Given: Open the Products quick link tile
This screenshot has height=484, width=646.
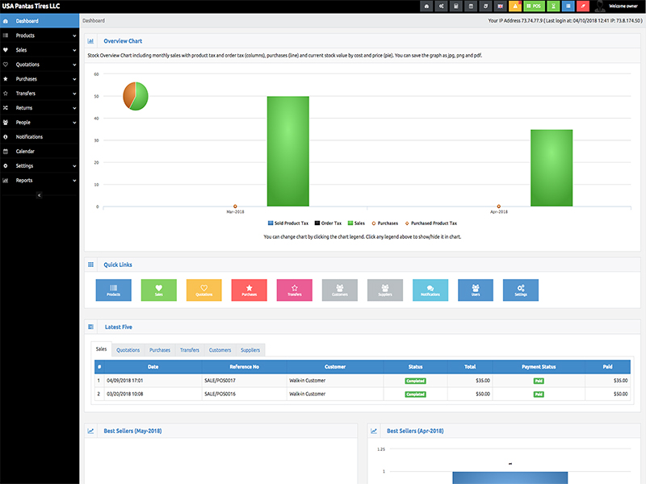Looking at the screenshot, I should 113,290.
